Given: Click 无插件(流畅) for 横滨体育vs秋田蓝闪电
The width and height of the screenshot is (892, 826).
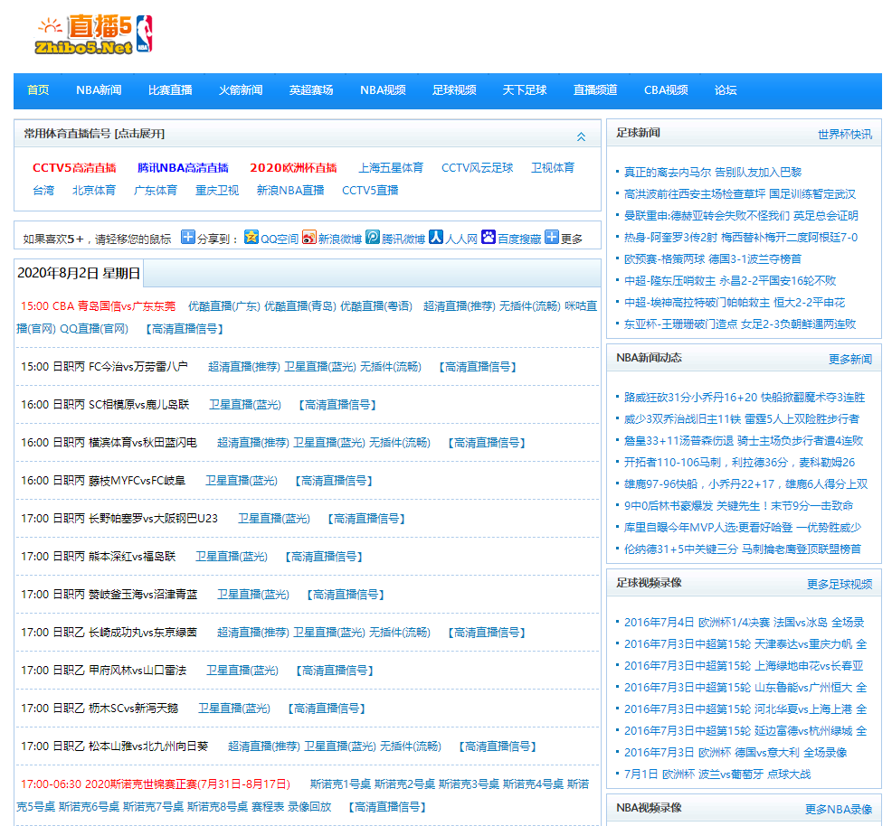Looking at the screenshot, I should (x=400, y=443).
